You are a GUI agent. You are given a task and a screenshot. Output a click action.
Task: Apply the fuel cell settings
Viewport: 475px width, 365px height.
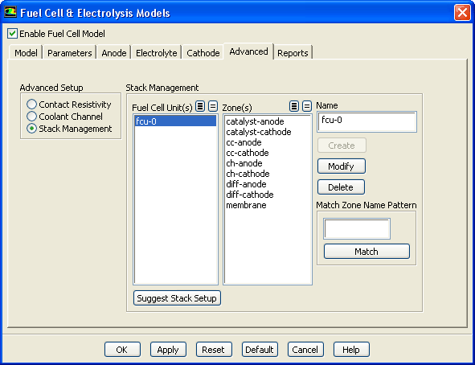168,350
